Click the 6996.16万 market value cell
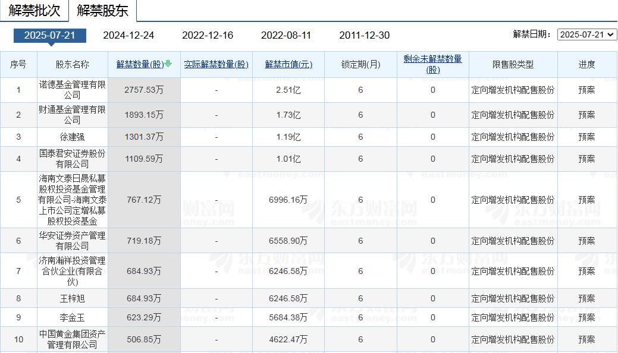Image resolution: width=618 pixels, height=353 pixels. [x=288, y=200]
